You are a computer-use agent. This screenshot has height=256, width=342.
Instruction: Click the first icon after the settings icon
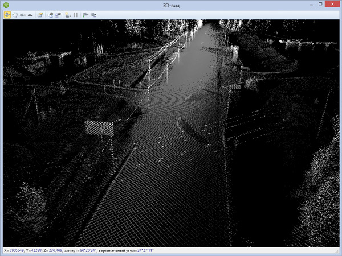tap(51, 15)
